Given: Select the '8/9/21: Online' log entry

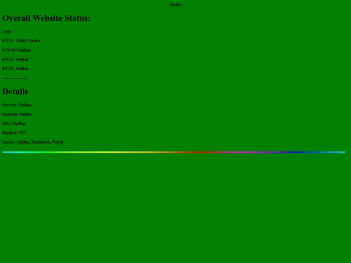Looking at the screenshot, I should [16, 60].
